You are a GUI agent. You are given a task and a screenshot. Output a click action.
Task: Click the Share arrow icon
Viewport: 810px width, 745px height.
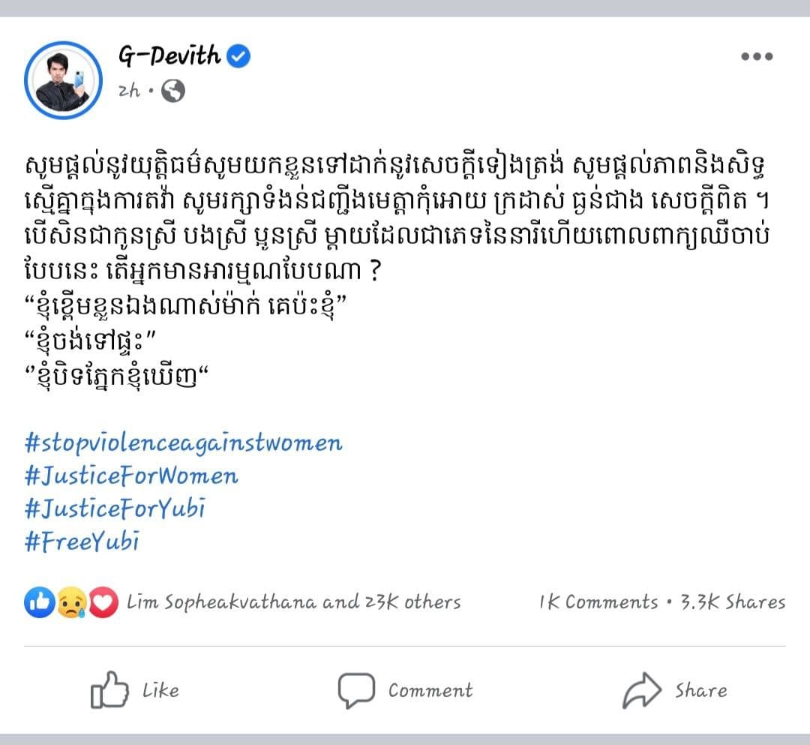tap(642, 690)
